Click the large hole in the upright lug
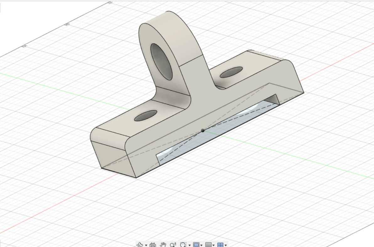Image resolution: width=374 pixels, height=247 pixels. [162, 62]
